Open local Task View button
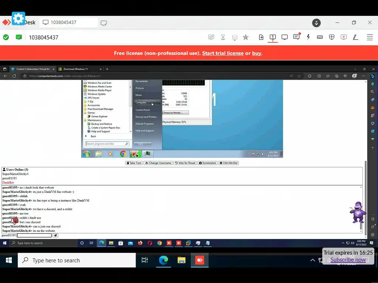 pos(145,260)
